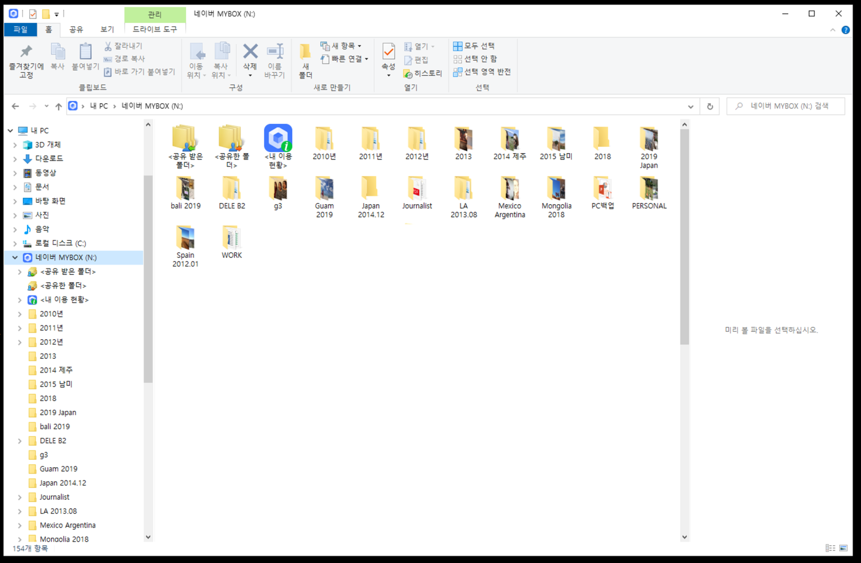Expand the 로컬 디스크 (C:) tree node
This screenshot has height=563, width=861.
[15, 243]
